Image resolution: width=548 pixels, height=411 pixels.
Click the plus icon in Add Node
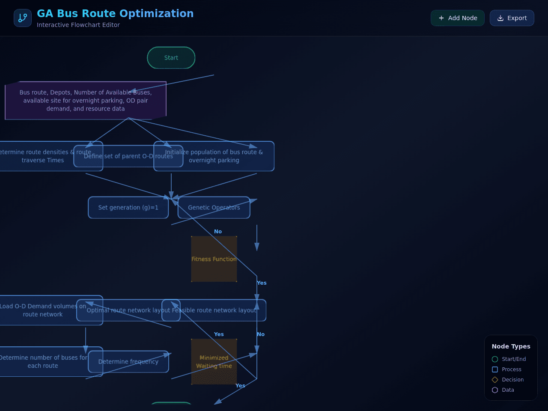pos(441,18)
